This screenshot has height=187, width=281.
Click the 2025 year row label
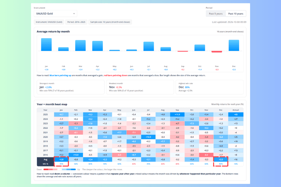(x=46, y=114)
